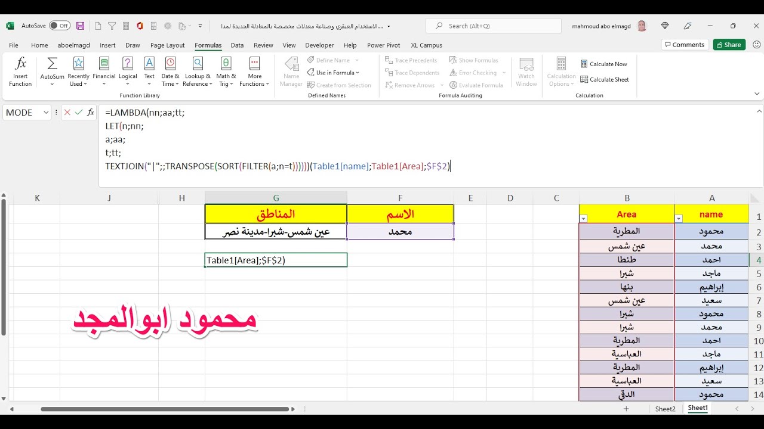This screenshot has height=429, width=764.
Task: Click the طنطا cell in Area column
Action: click(x=627, y=260)
